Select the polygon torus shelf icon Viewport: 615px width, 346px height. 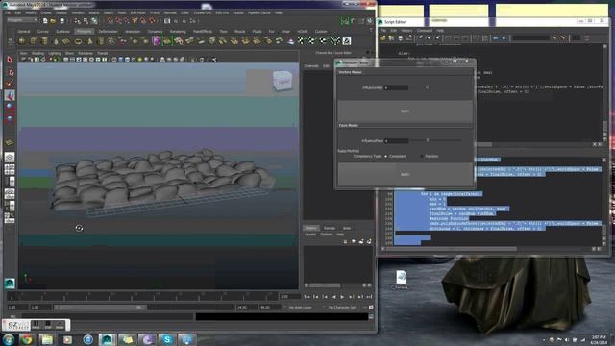point(78,41)
